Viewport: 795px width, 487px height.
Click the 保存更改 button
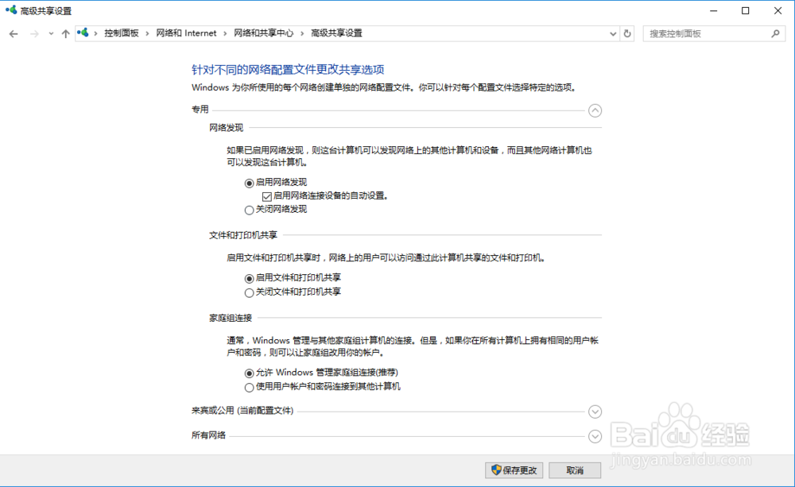pos(514,470)
